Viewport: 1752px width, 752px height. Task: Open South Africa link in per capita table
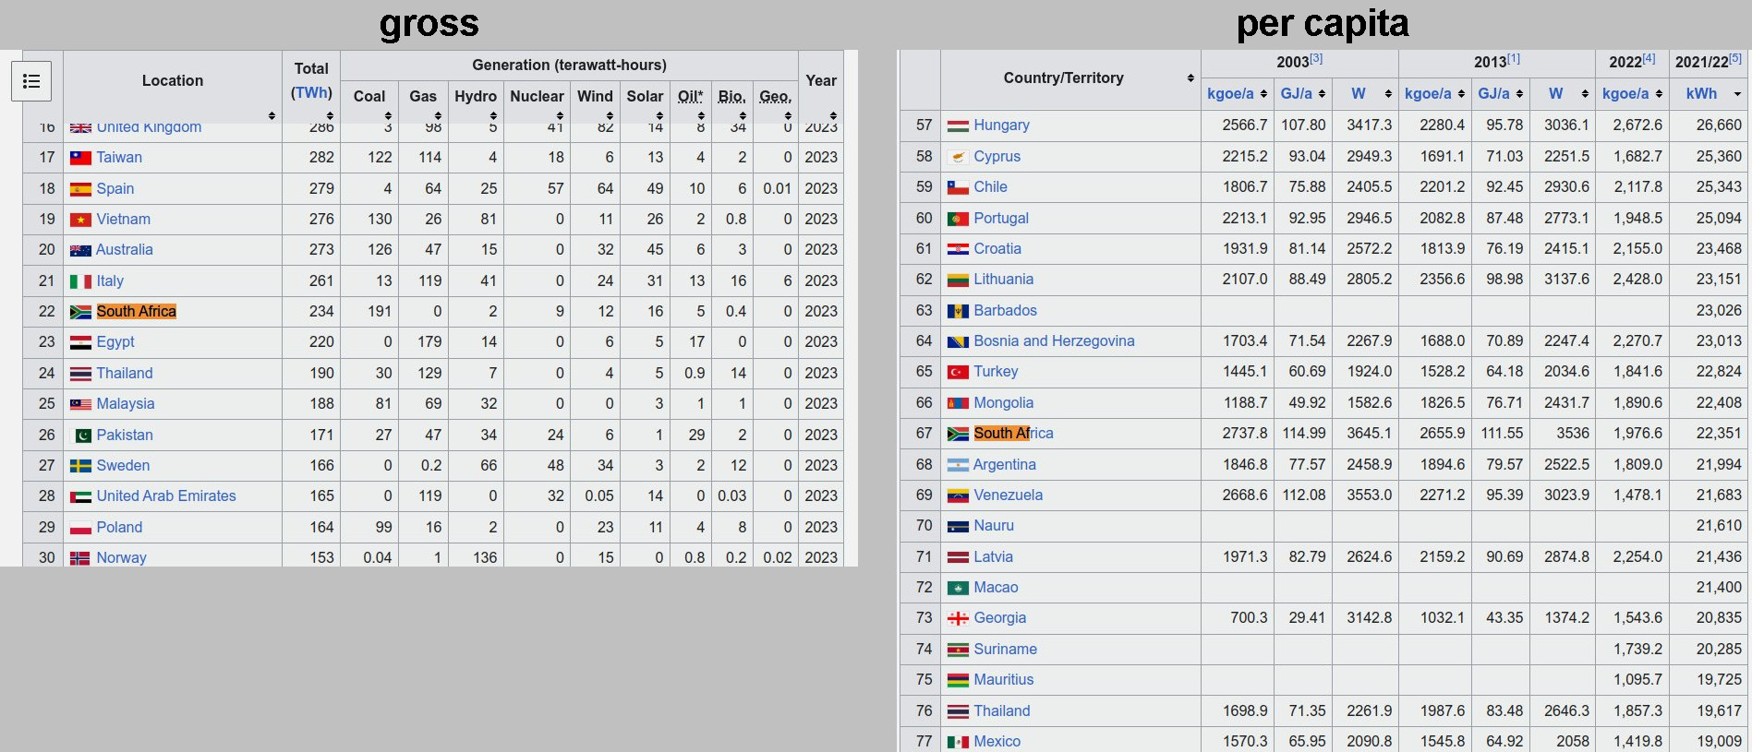1013,434
